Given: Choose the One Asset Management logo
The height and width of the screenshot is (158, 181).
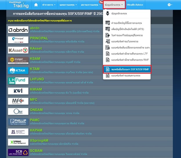Looking at the screenshot, I should click(18, 111).
